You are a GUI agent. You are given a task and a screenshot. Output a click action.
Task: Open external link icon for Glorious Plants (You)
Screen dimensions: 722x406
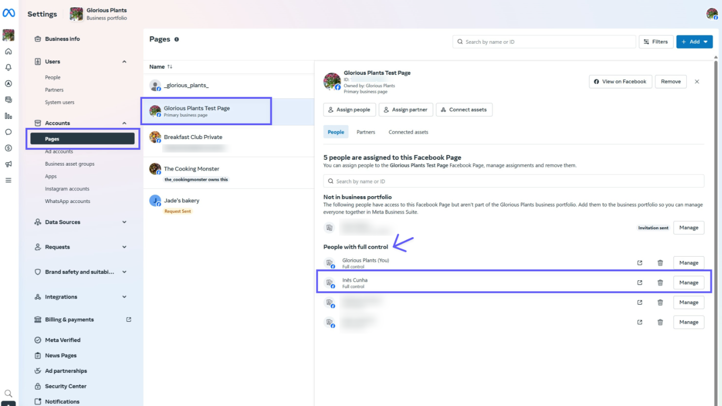(639, 263)
